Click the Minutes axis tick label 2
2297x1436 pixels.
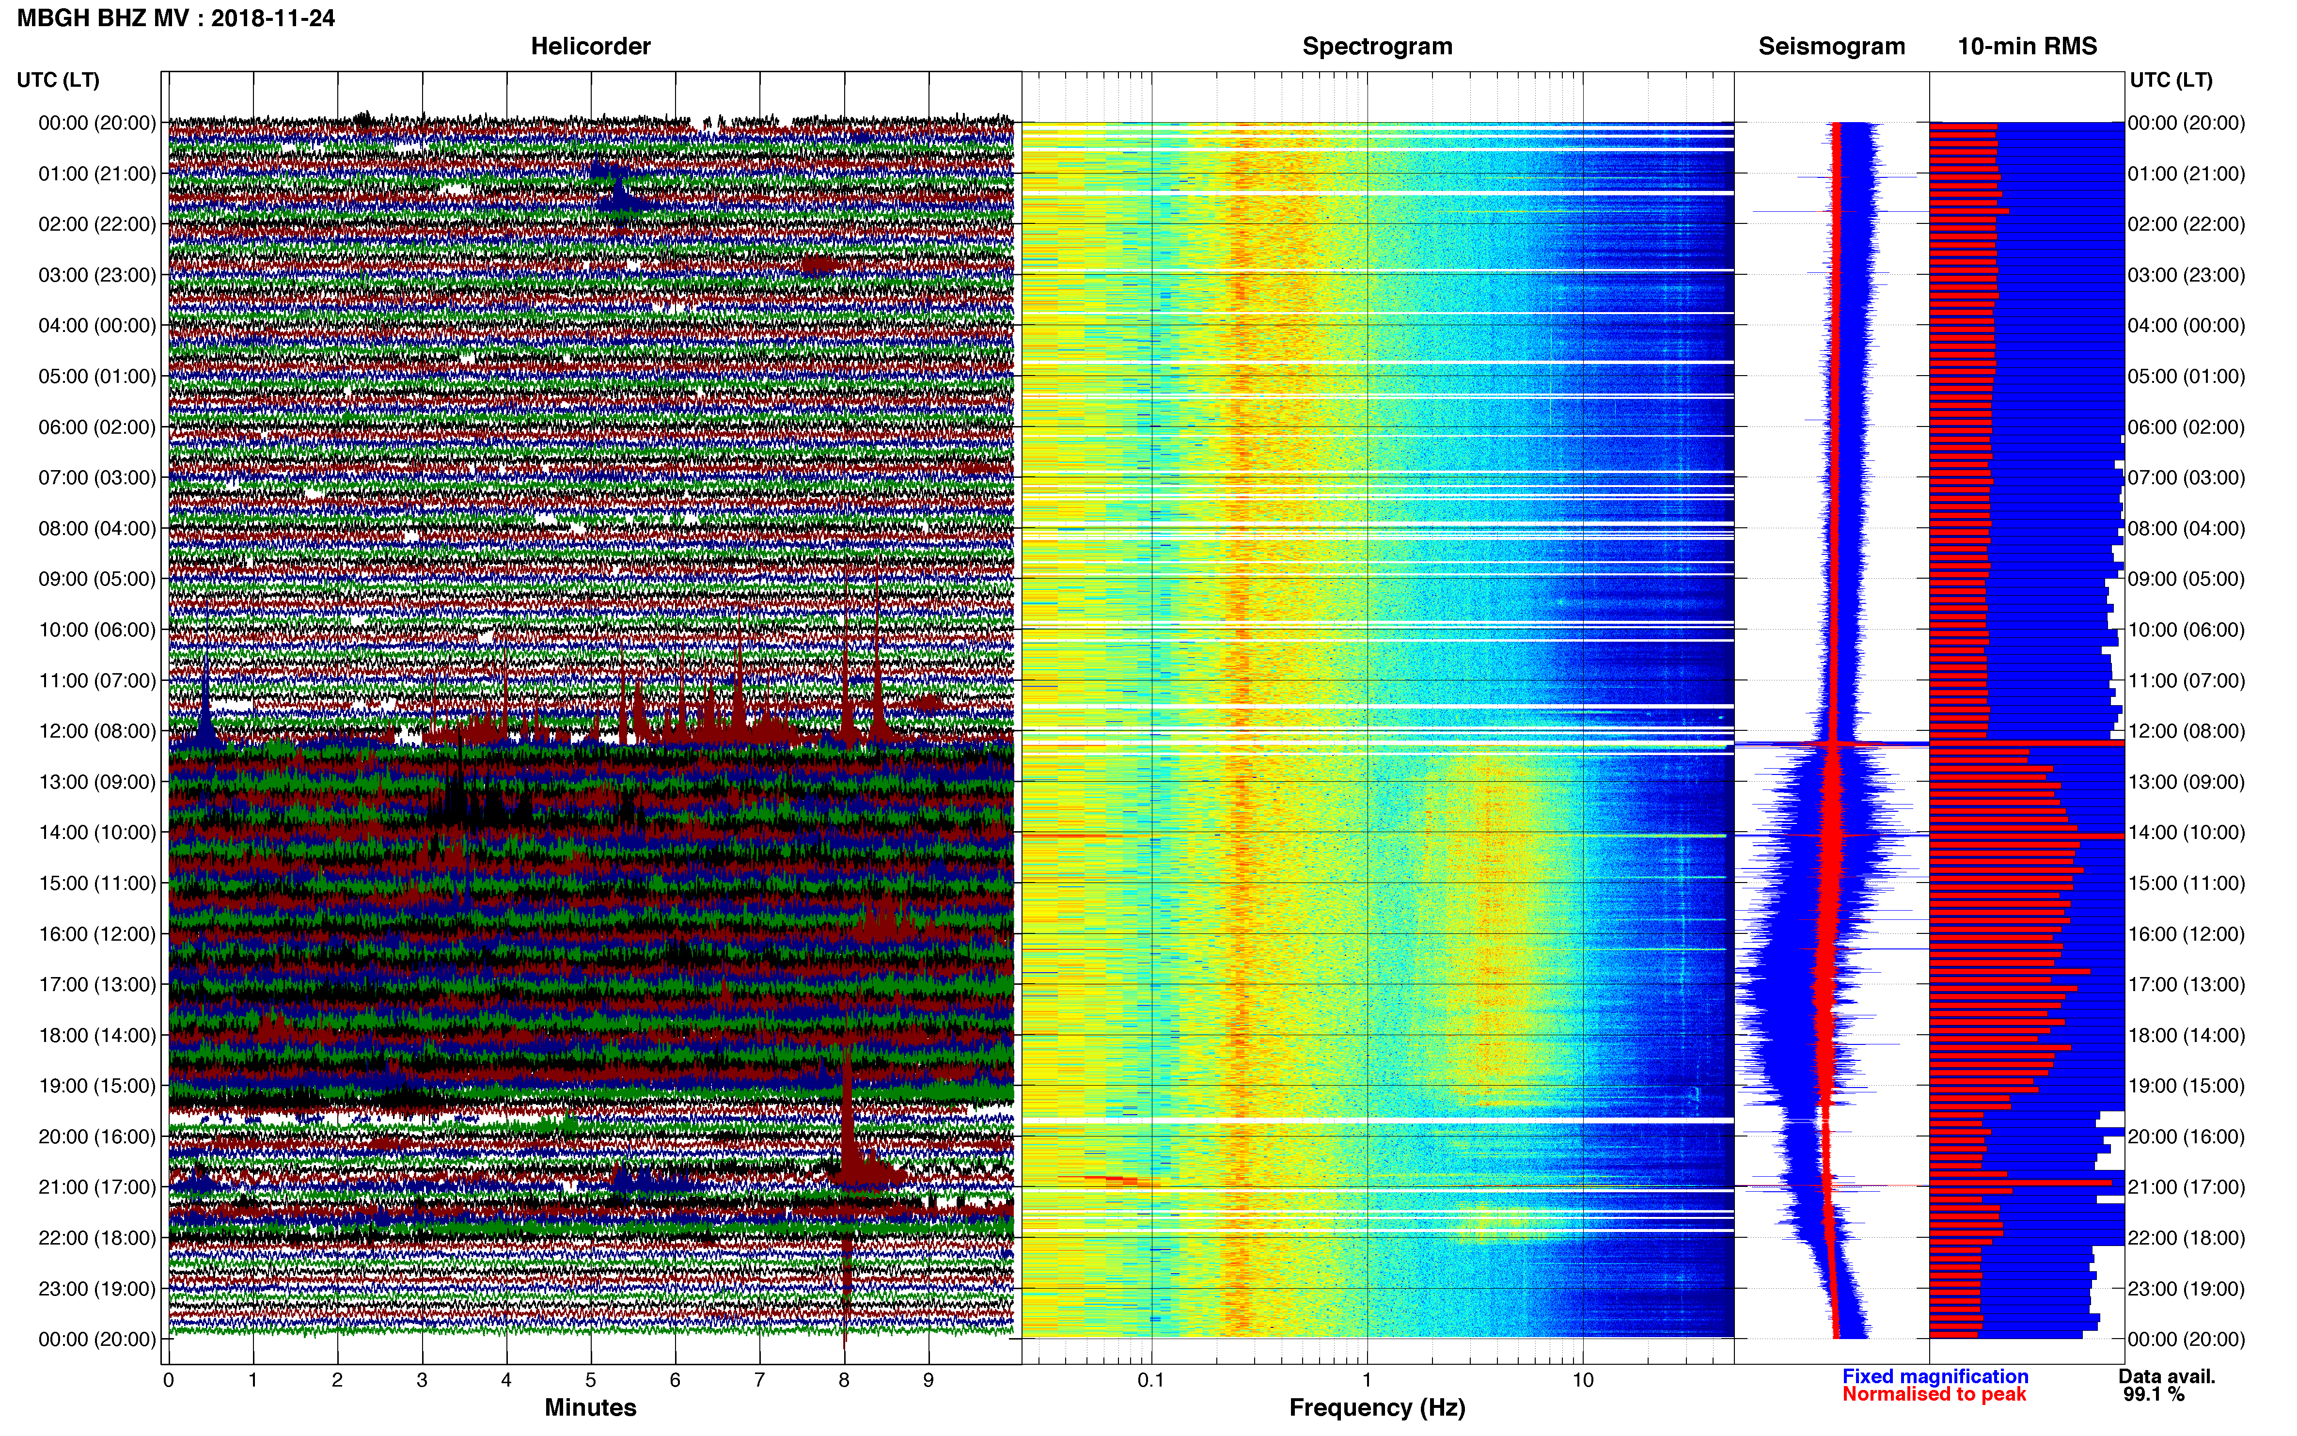click(x=337, y=1380)
